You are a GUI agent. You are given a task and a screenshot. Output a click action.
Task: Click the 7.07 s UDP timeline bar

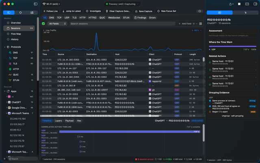pyautogui.click(x=130, y=132)
